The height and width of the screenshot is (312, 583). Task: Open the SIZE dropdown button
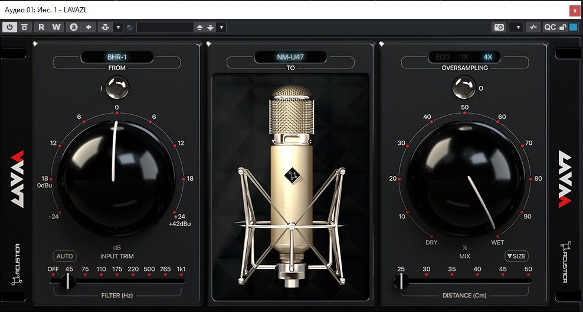pyautogui.click(x=516, y=256)
